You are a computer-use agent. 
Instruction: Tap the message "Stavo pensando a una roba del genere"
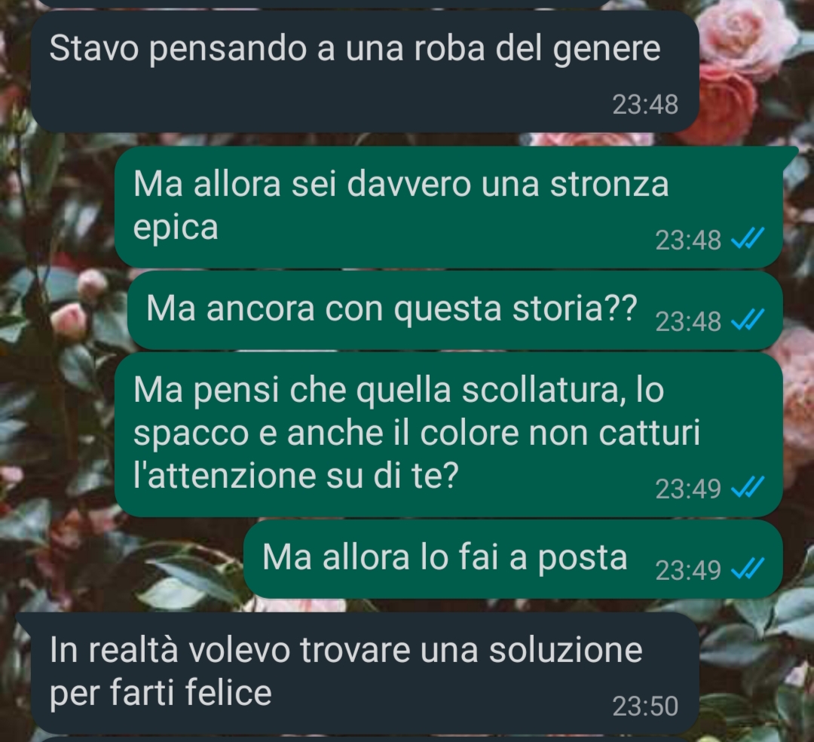[x=365, y=72]
